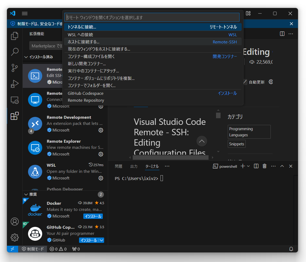Add a new terminal with plus
306x262 pixels.
[x=243, y=166]
